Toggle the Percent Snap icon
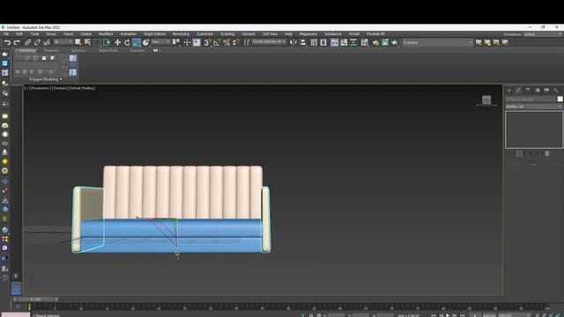The width and height of the screenshot is (564, 317). pyautogui.click(x=226, y=42)
